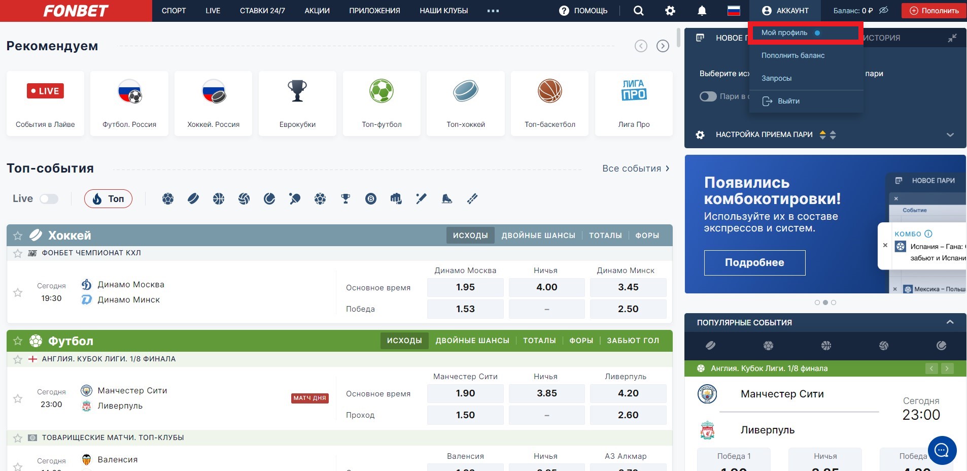Filter top events by volleyball icon

point(244,199)
